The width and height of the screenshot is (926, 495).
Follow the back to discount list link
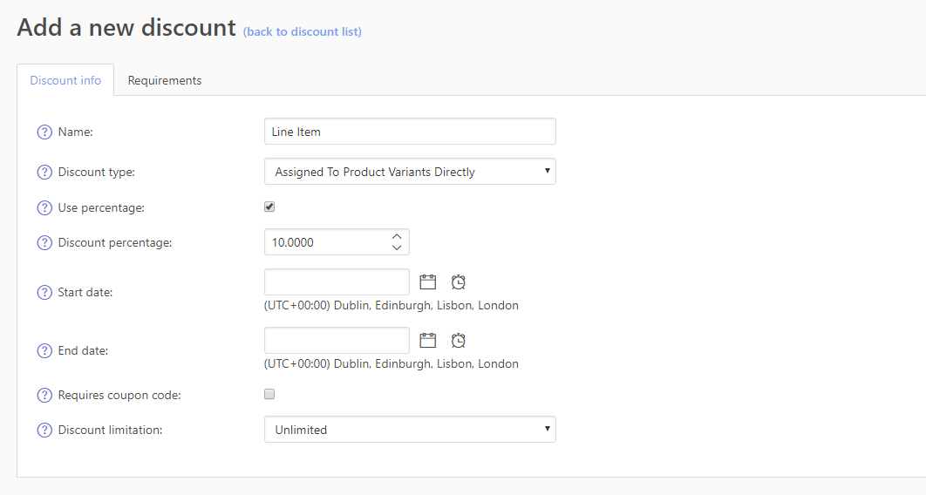pos(302,31)
